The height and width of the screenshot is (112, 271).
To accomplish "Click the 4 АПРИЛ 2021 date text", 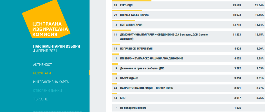I will tap(45, 51).
